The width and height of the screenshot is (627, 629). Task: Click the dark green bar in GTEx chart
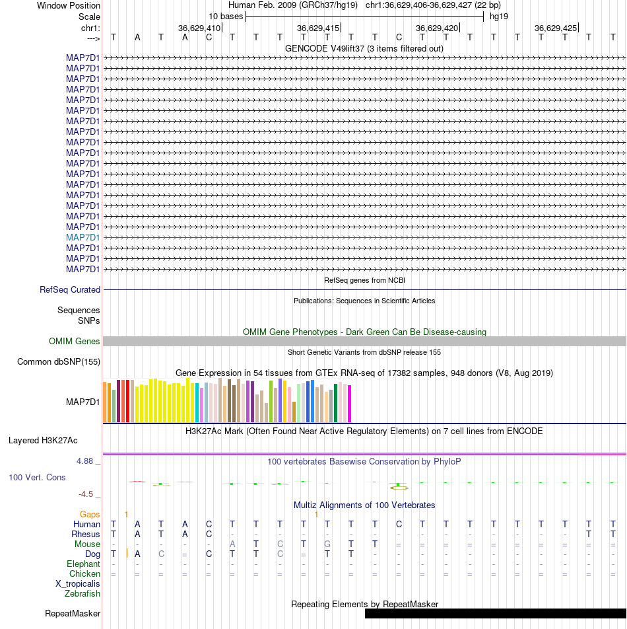pyautogui.click(x=336, y=403)
